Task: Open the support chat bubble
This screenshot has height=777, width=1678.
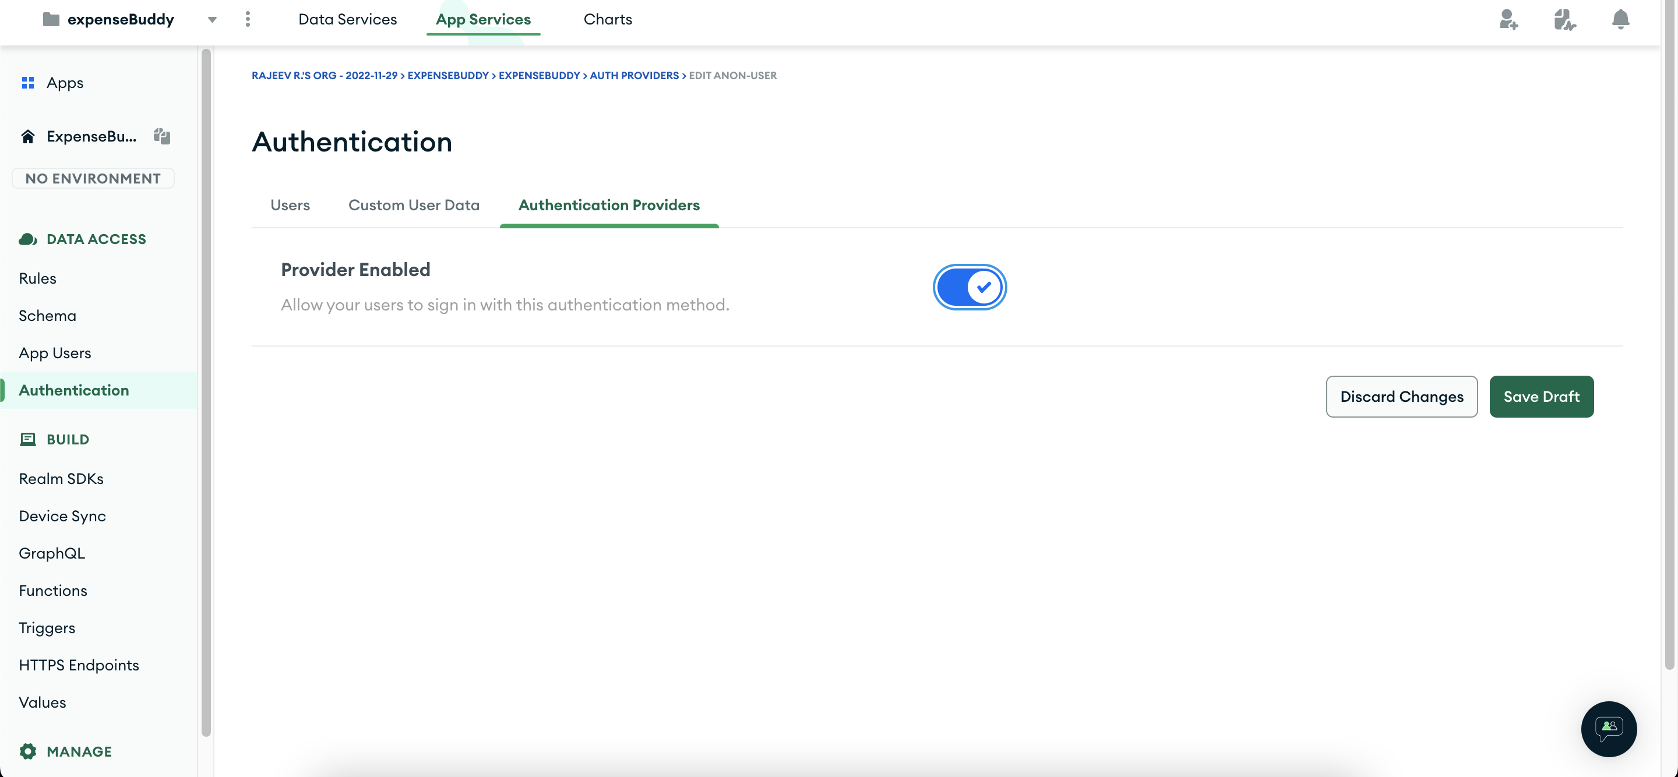Action: (x=1608, y=728)
